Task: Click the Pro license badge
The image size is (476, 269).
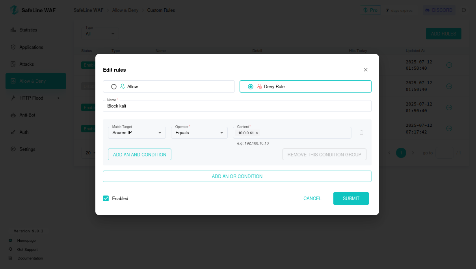Action: pyautogui.click(x=370, y=10)
